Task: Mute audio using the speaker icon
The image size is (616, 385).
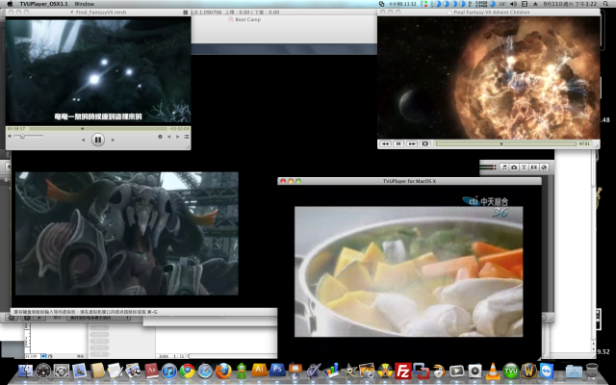Action: point(10,137)
